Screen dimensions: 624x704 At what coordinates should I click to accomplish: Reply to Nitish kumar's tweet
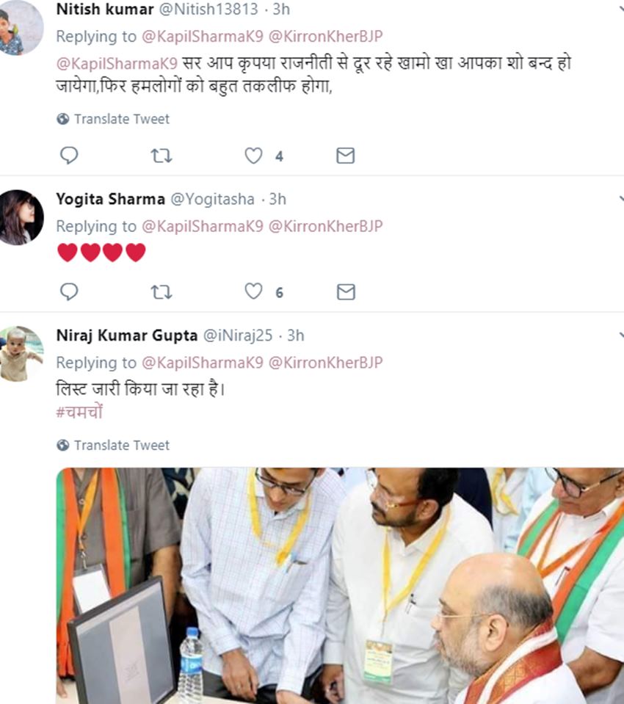(69, 156)
